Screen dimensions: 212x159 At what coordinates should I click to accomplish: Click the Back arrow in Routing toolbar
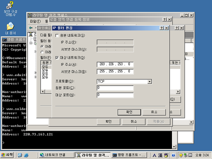pos(31,28)
